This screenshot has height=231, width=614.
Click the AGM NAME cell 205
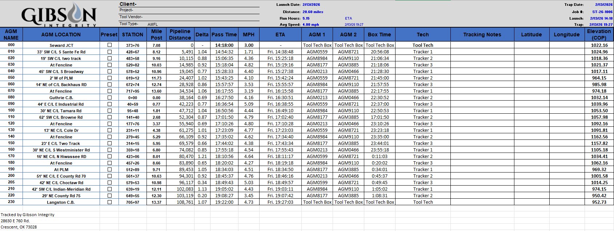click(x=11, y=182)
